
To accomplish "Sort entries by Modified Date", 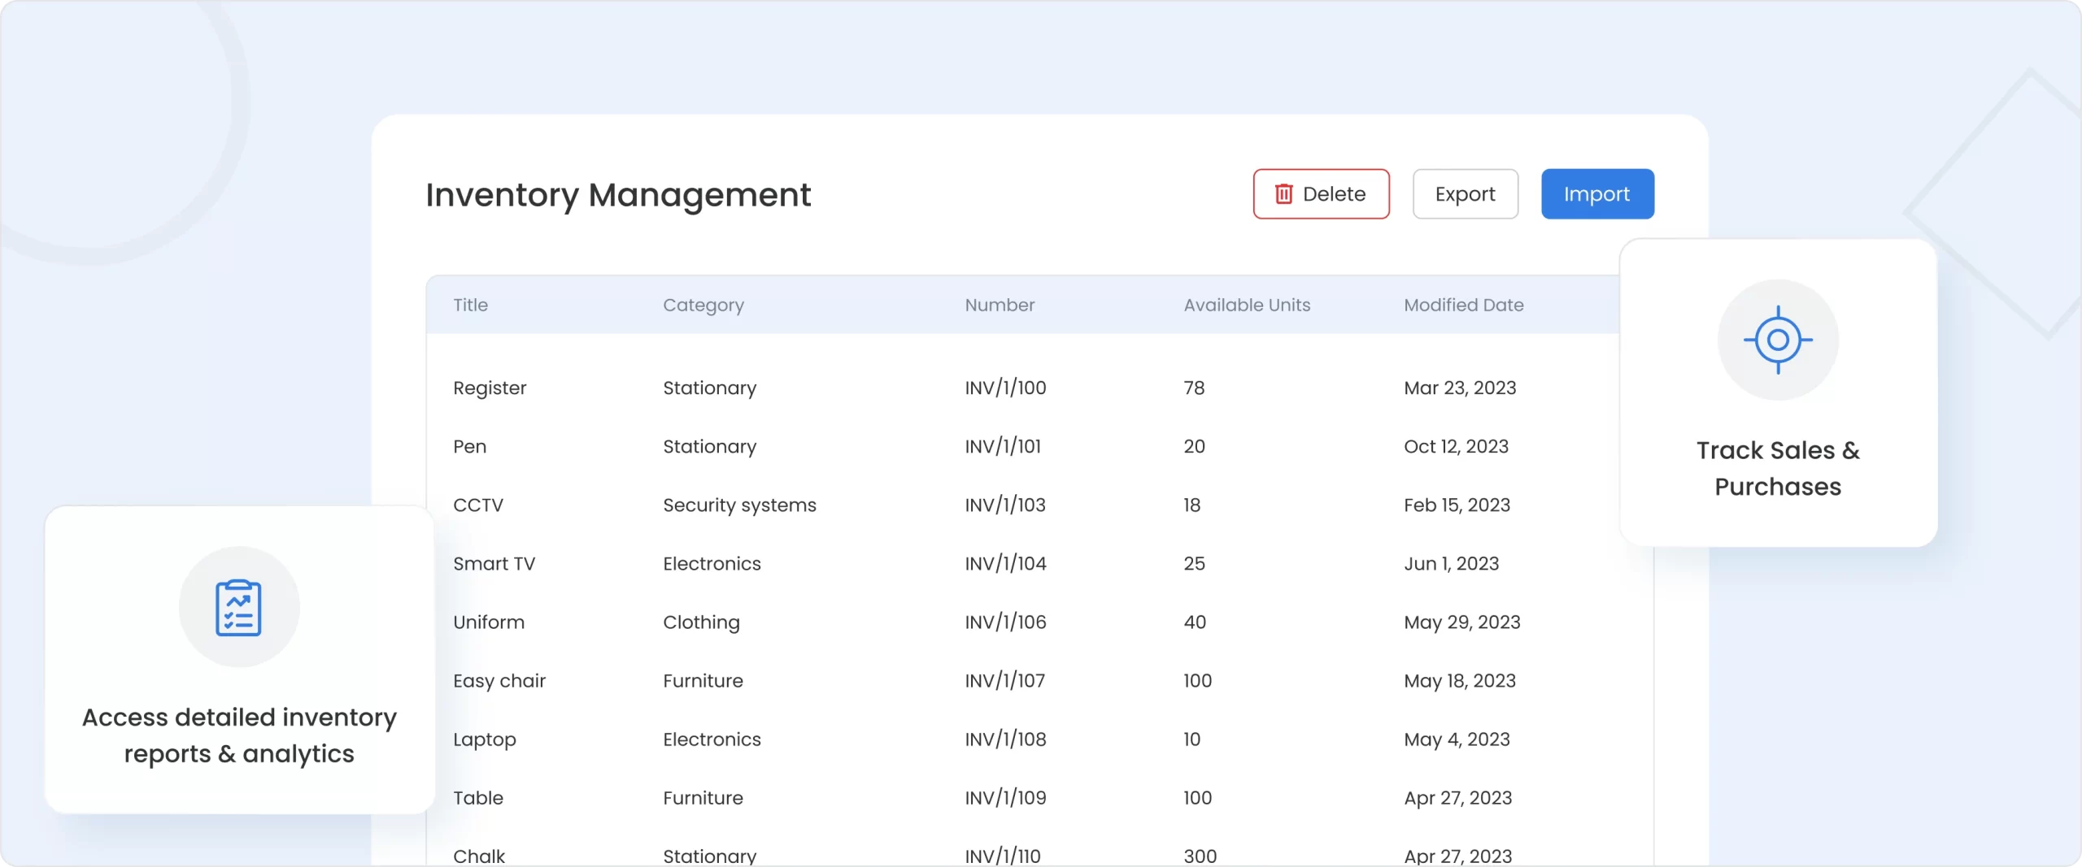I will (x=1463, y=305).
